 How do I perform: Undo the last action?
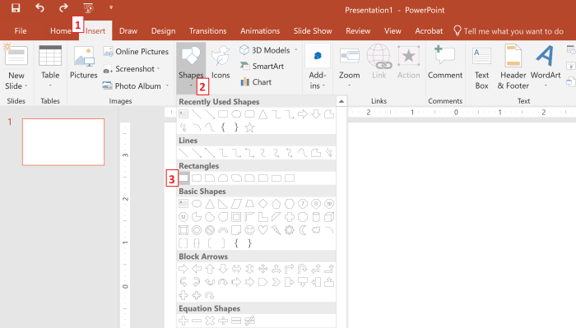(x=39, y=7)
